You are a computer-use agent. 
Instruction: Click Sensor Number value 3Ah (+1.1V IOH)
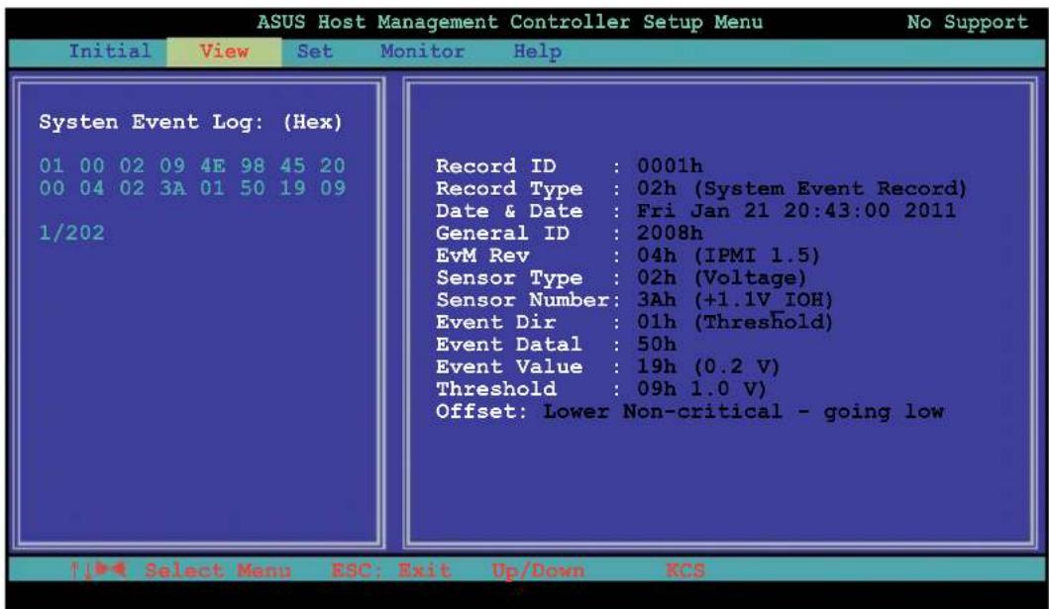click(x=735, y=299)
